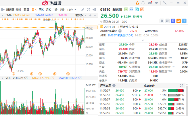Open the skin theme shirt icon

click(x=156, y=3)
